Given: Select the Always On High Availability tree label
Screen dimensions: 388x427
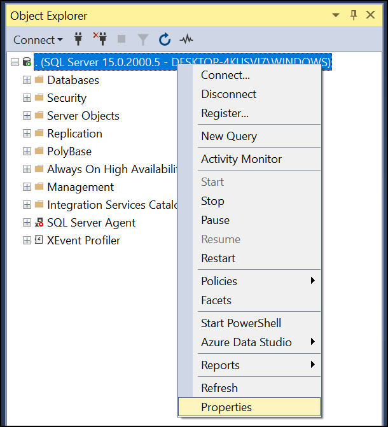Looking at the screenshot, I should pyautogui.click(x=112, y=169).
